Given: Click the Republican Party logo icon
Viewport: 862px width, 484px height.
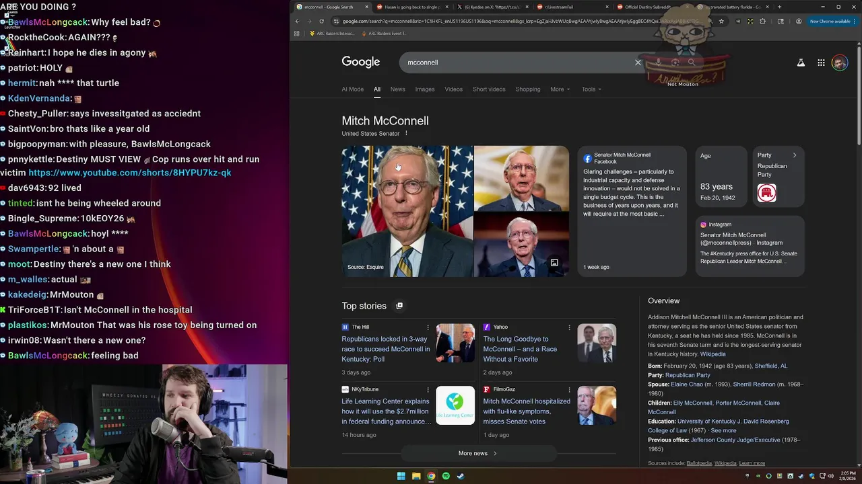Looking at the screenshot, I should coord(766,193).
